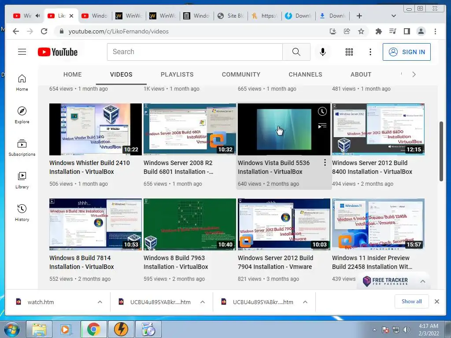Add Vista Build 5536 to Watch later
This screenshot has height=338, width=451.
click(x=322, y=111)
